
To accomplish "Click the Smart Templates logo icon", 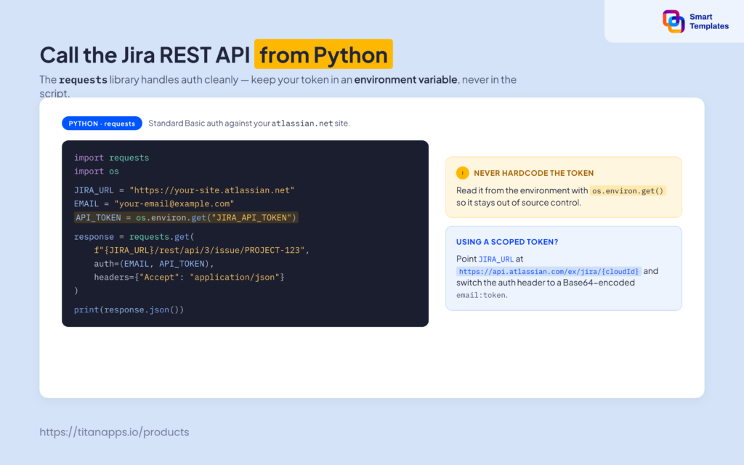I will tap(674, 21).
